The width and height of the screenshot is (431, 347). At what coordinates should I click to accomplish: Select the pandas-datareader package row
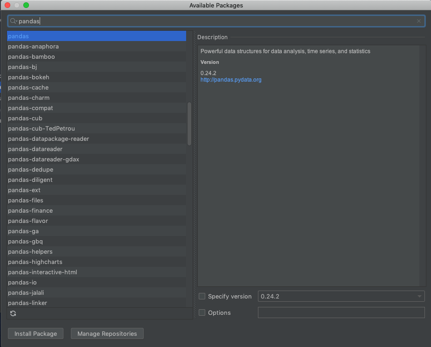click(x=97, y=149)
